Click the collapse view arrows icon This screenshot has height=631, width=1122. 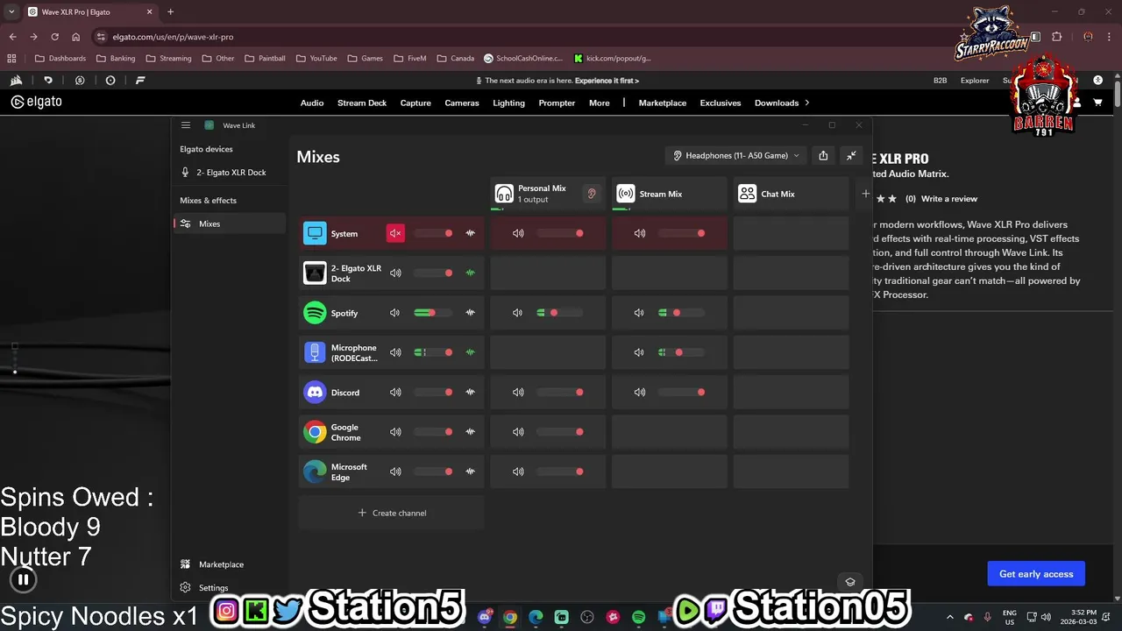point(851,155)
